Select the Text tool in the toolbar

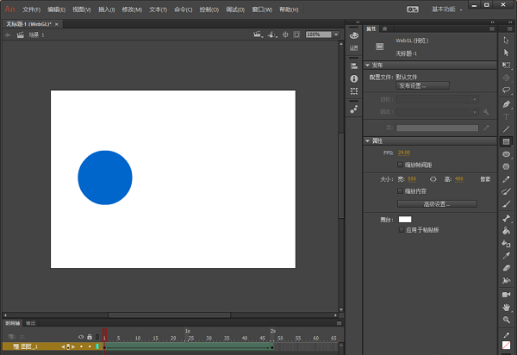[507, 115]
